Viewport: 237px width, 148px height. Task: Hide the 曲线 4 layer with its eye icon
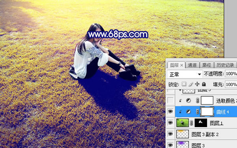click(x=171, y=112)
